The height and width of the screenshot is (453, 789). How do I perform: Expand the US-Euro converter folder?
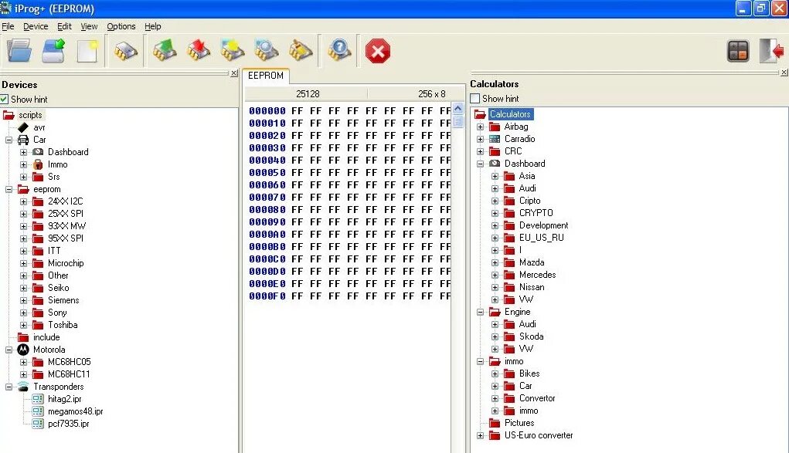[x=480, y=435]
